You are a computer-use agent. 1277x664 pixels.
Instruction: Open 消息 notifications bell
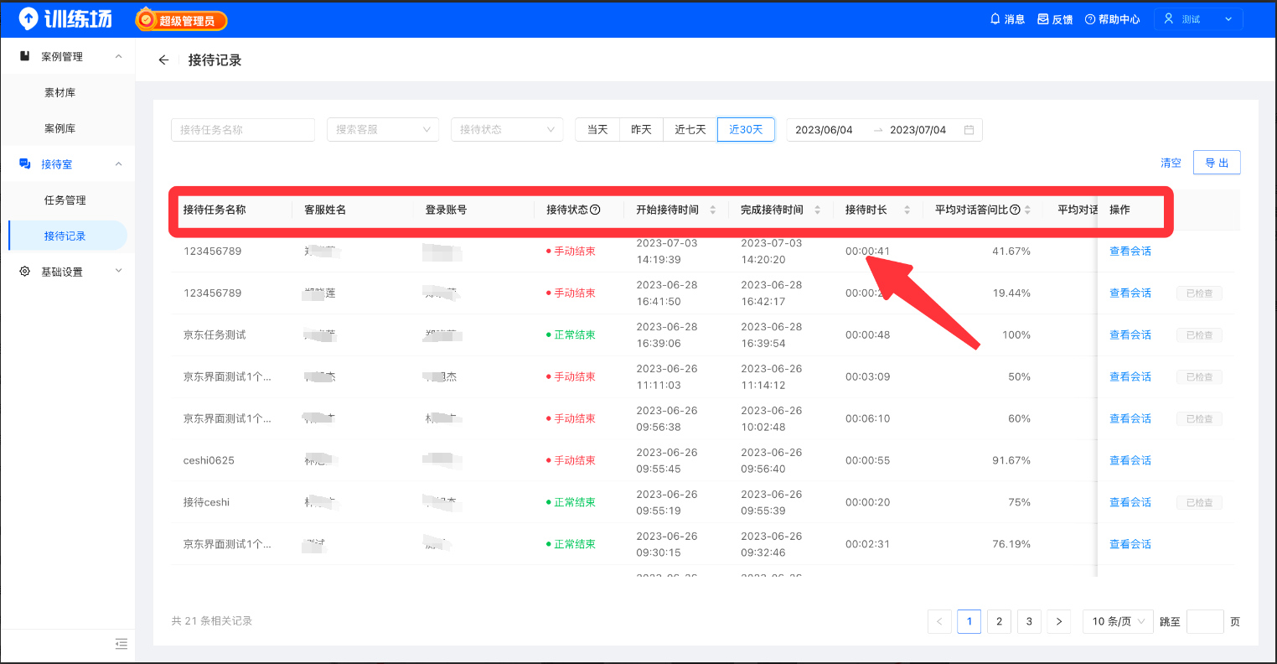(x=1006, y=19)
